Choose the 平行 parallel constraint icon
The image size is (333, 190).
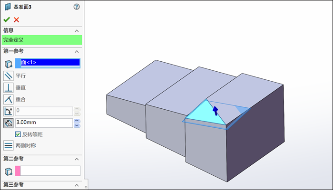point(9,76)
